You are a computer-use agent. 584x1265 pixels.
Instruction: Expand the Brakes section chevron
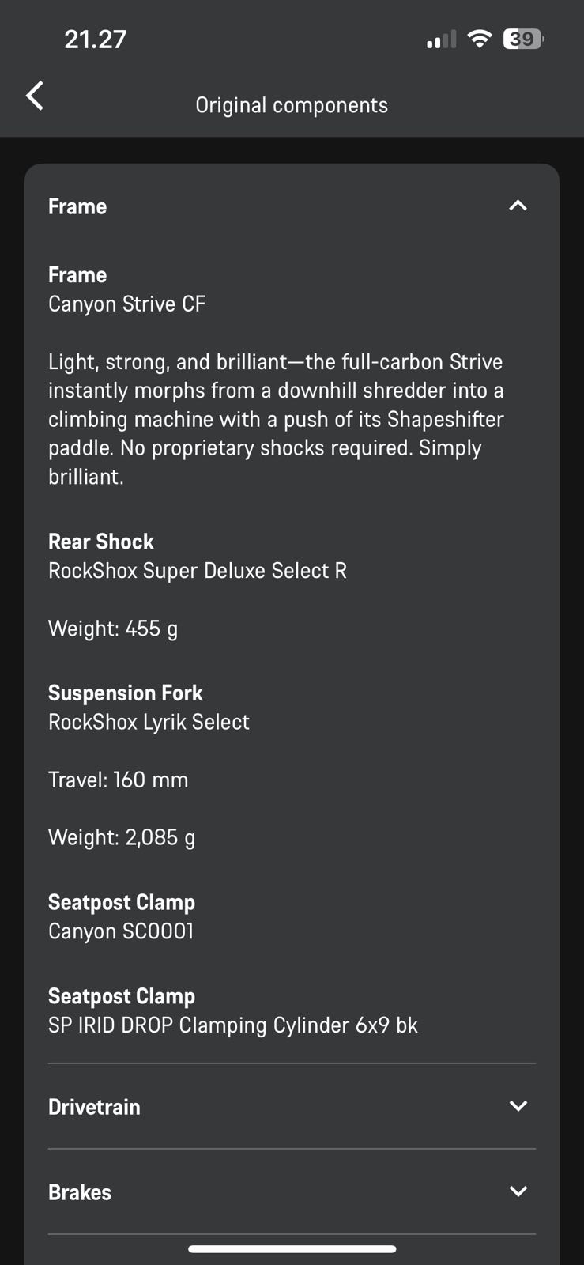[x=518, y=1191]
